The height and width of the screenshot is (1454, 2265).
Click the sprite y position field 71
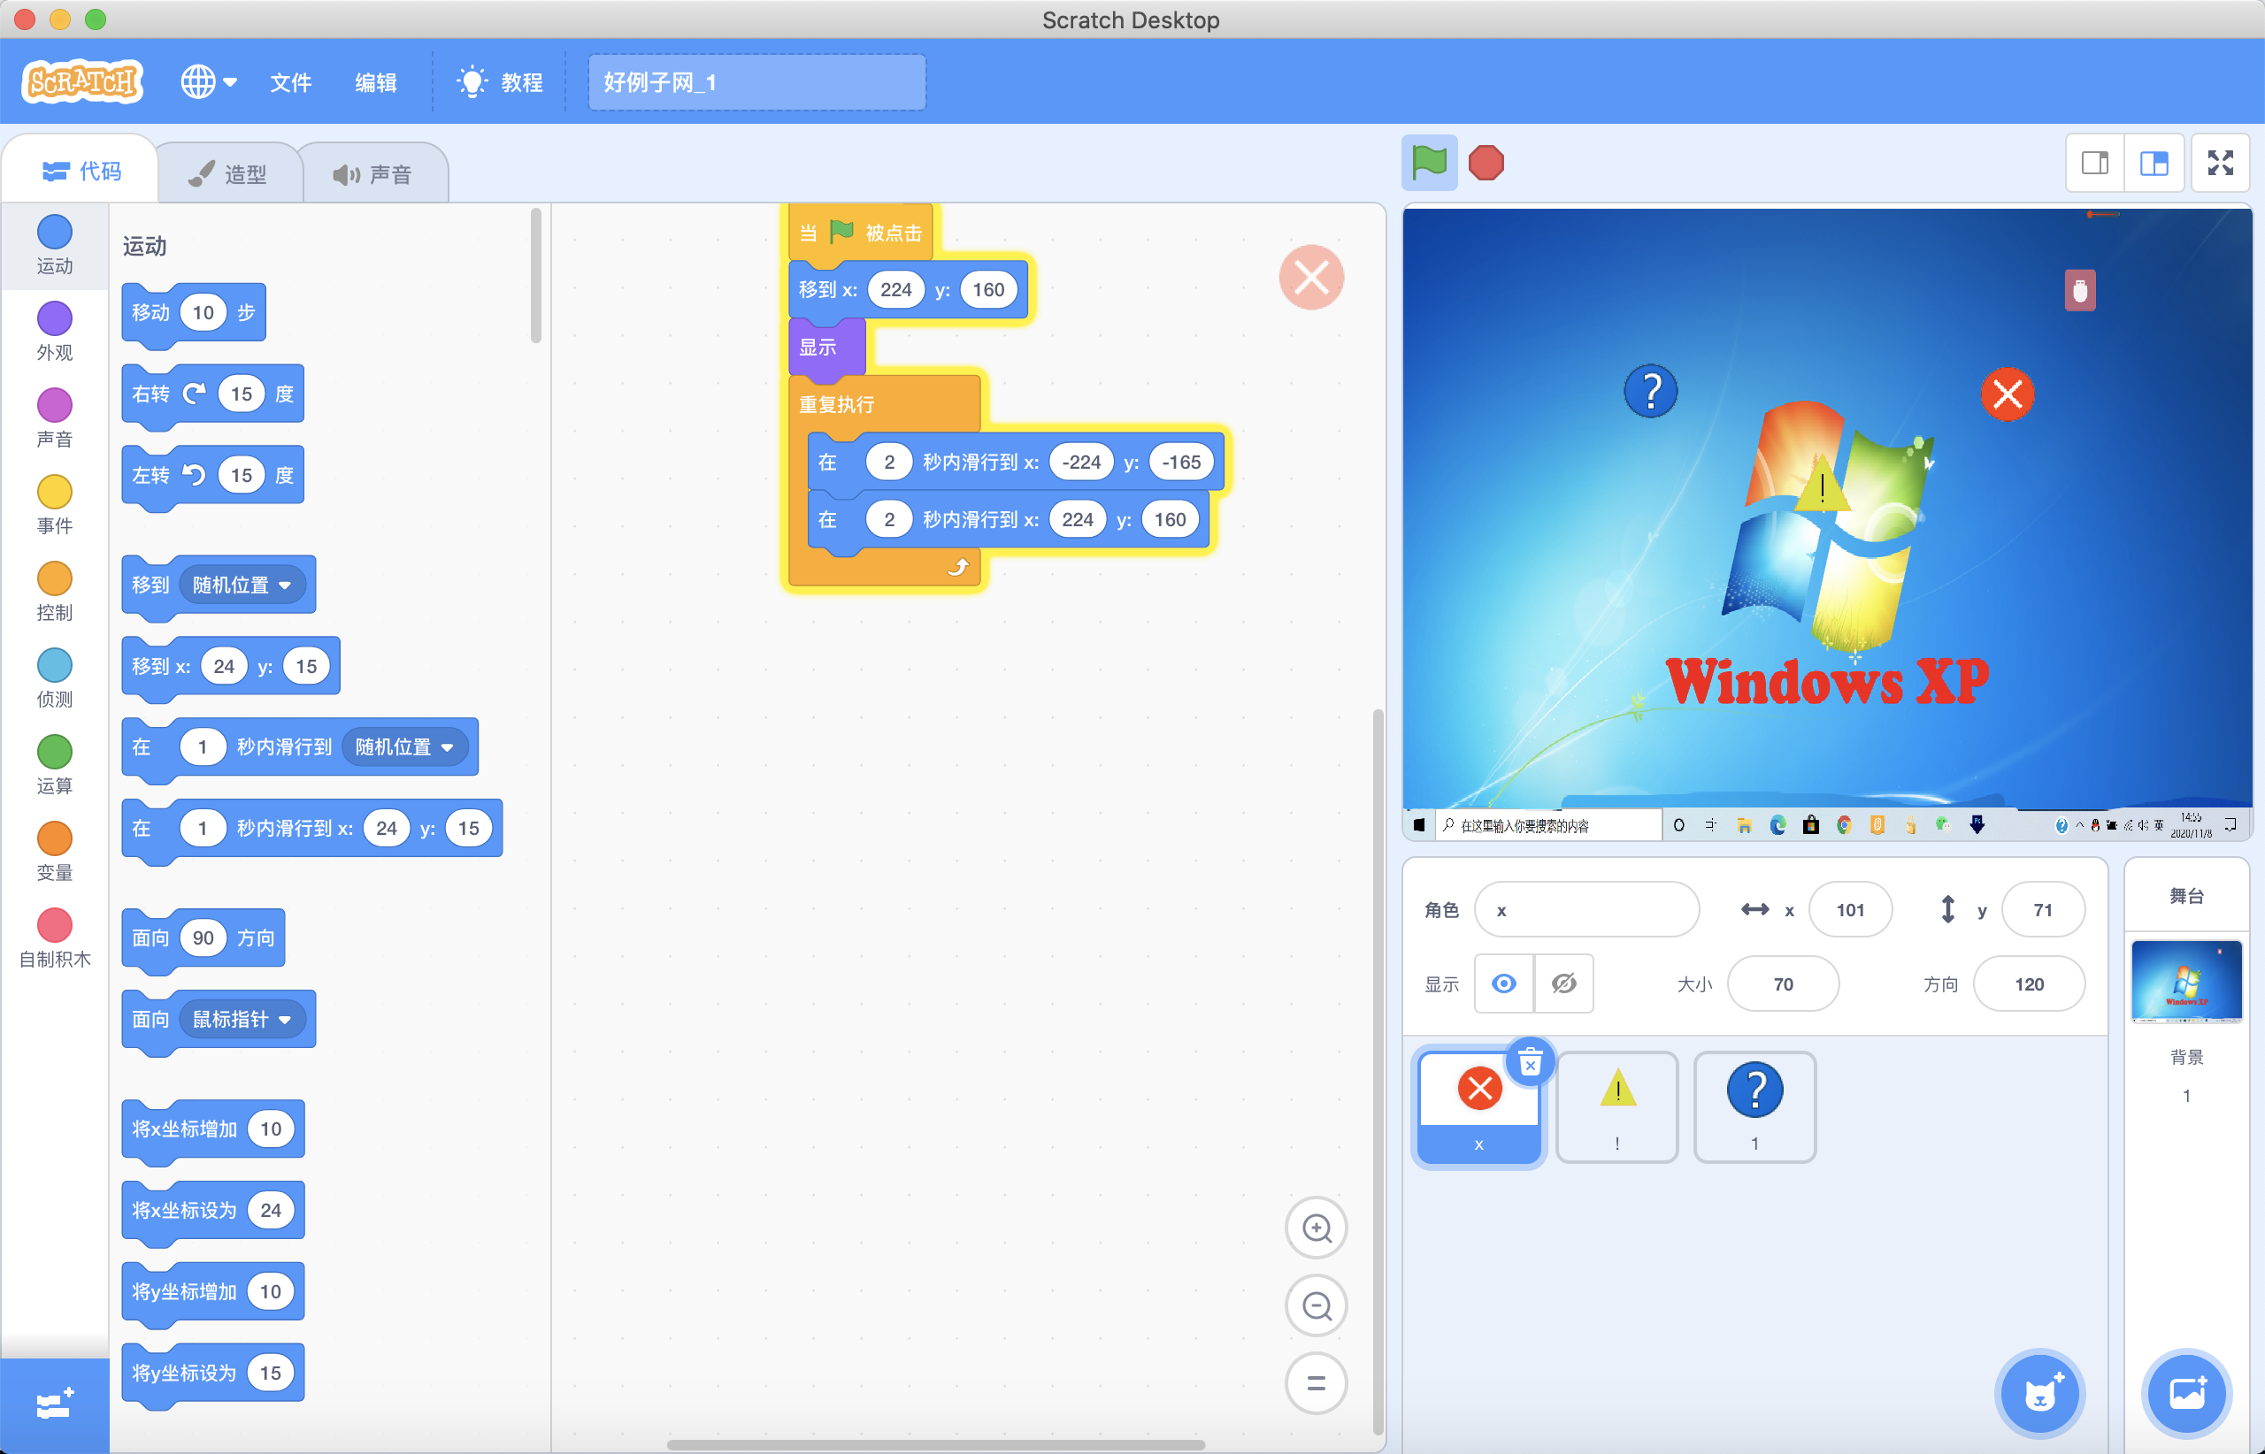2043,910
